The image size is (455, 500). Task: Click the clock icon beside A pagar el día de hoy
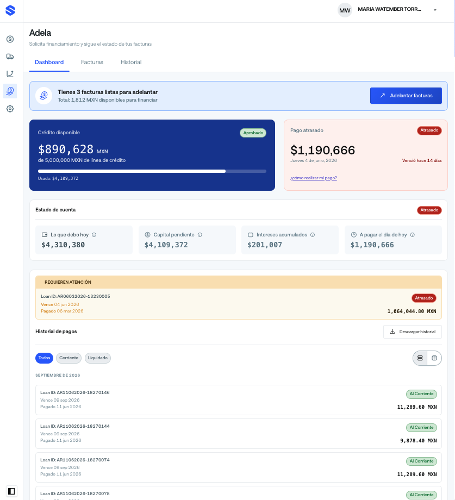click(x=353, y=235)
